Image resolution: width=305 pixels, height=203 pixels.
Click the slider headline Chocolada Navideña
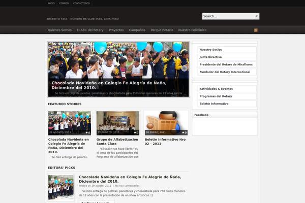(x=109, y=85)
